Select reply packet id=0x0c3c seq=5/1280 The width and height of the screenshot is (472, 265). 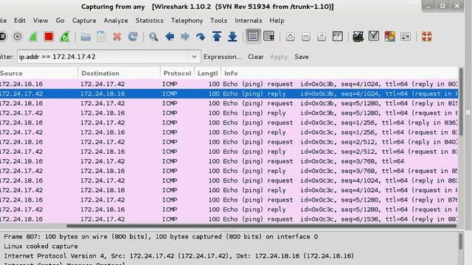tap(229, 209)
